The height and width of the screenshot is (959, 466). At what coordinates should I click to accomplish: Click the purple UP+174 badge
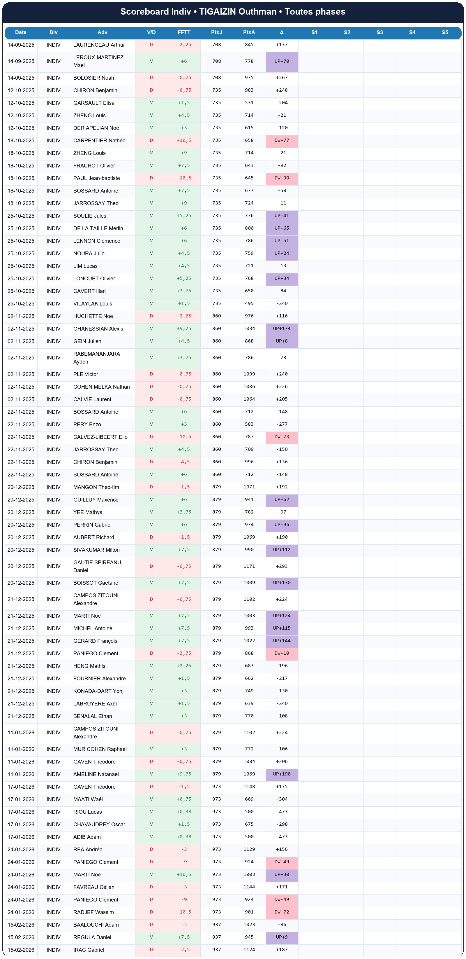(282, 329)
